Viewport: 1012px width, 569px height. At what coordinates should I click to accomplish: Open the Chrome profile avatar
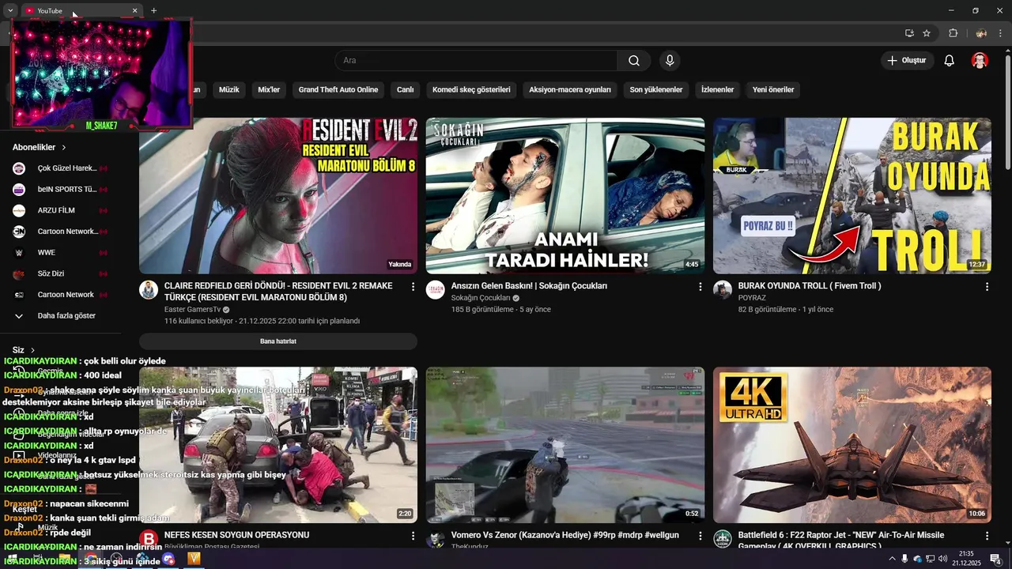pyautogui.click(x=981, y=33)
